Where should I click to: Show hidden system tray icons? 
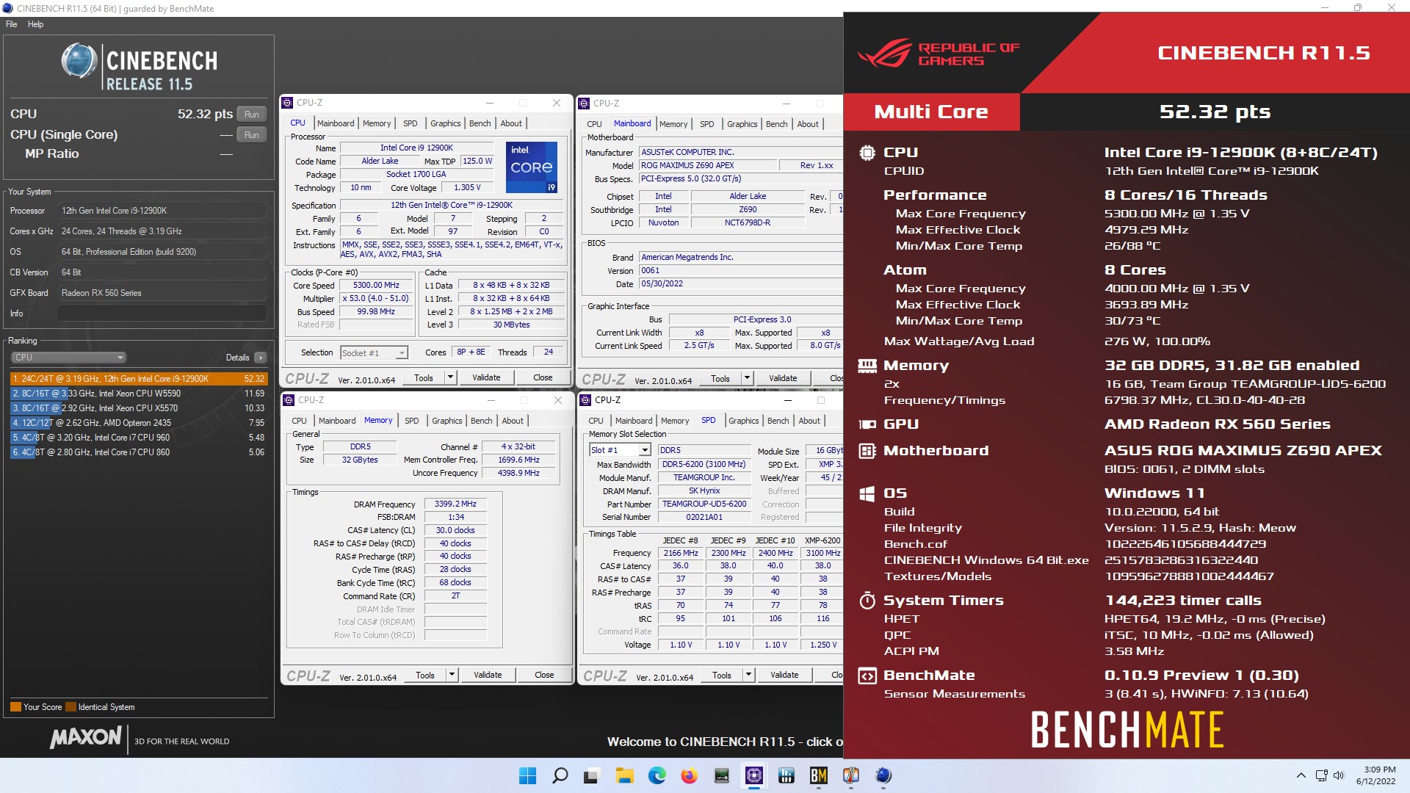tap(1301, 775)
